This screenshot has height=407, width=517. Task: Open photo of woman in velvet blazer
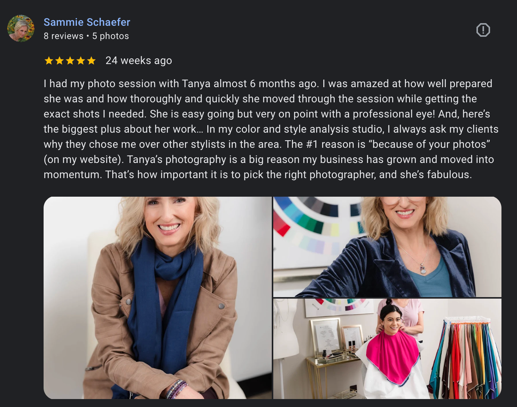tap(387, 247)
